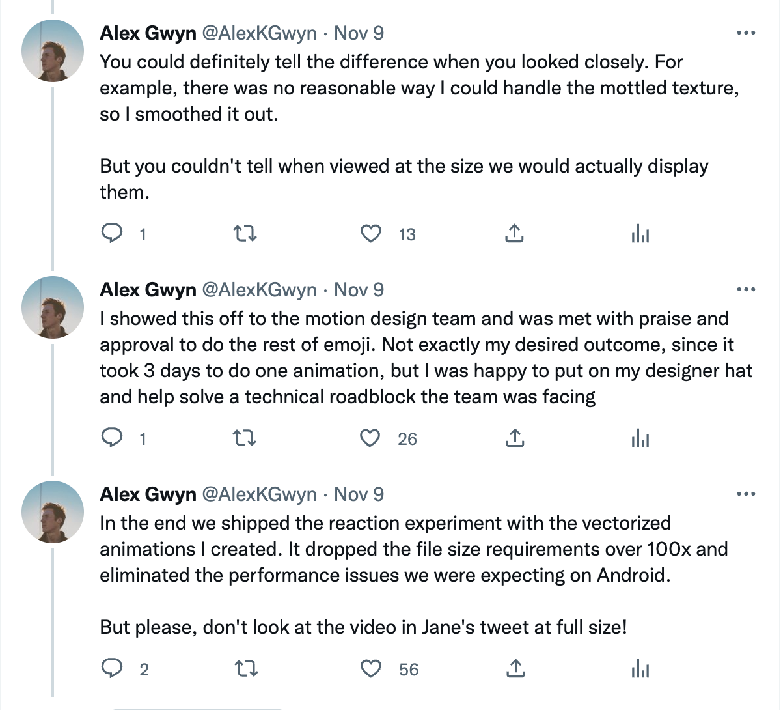The width and height of the screenshot is (781, 710).
Task: Open the @AlexKGwyn handle on the first tweet
Action: click(260, 33)
